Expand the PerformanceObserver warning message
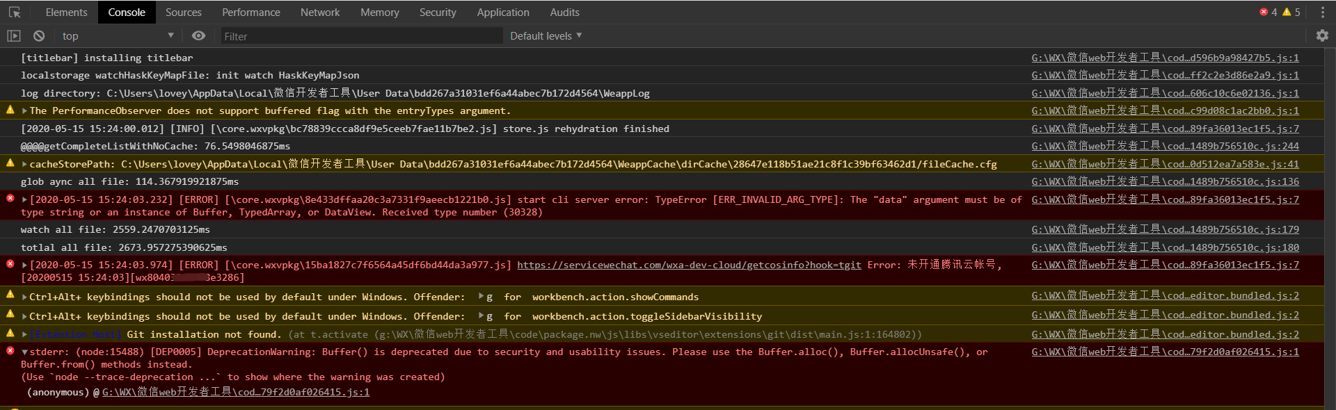The width and height of the screenshot is (1336, 410). click(x=25, y=111)
